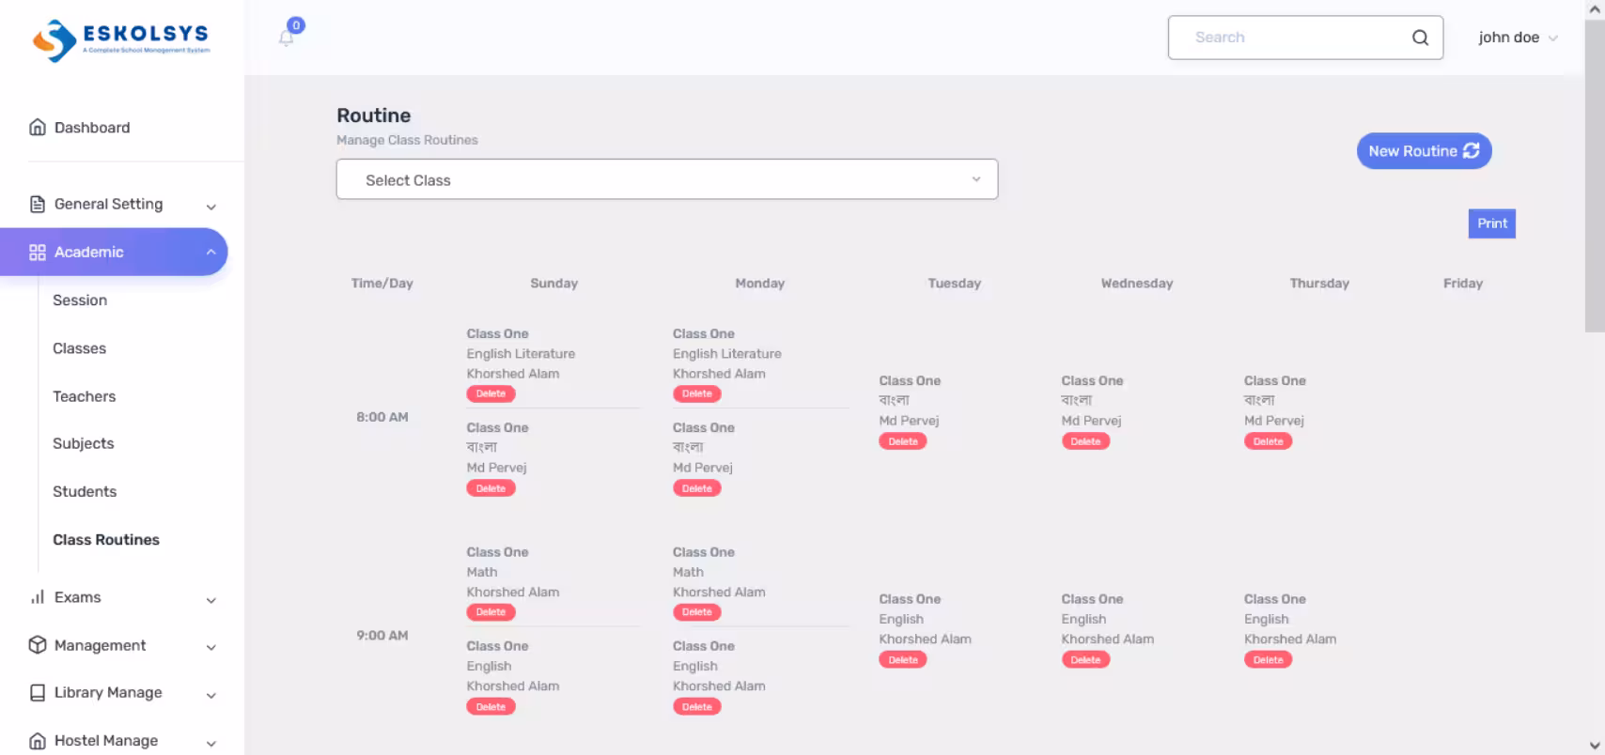Open Teachers in the sidebar
The width and height of the screenshot is (1605, 755).
pos(84,396)
